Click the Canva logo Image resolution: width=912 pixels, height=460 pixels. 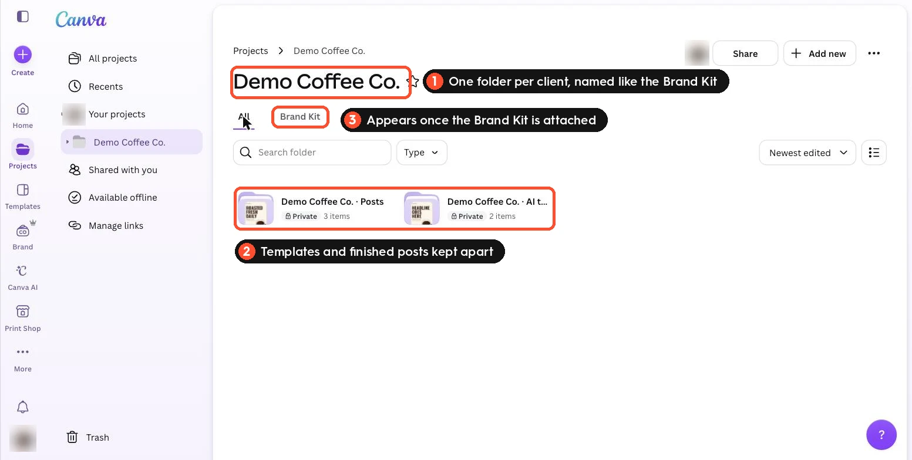pos(81,19)
